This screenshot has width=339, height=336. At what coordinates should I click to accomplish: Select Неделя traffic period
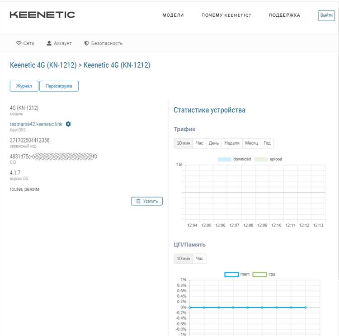tap(232, 143)
